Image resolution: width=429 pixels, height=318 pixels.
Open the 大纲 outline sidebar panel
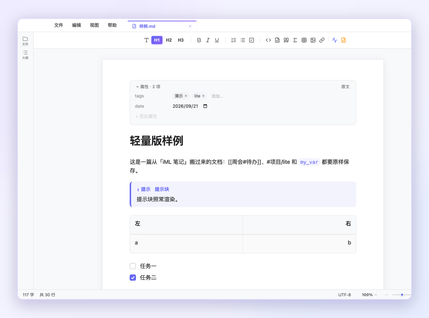point(25,55)
